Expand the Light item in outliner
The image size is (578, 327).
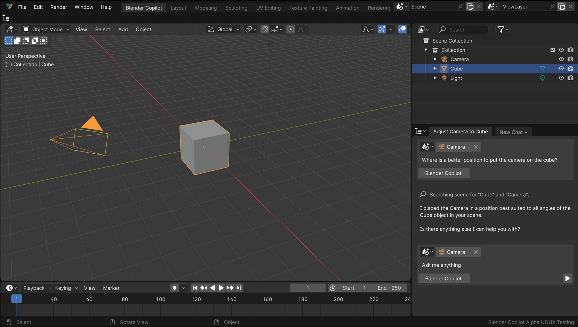coord(435,78)
